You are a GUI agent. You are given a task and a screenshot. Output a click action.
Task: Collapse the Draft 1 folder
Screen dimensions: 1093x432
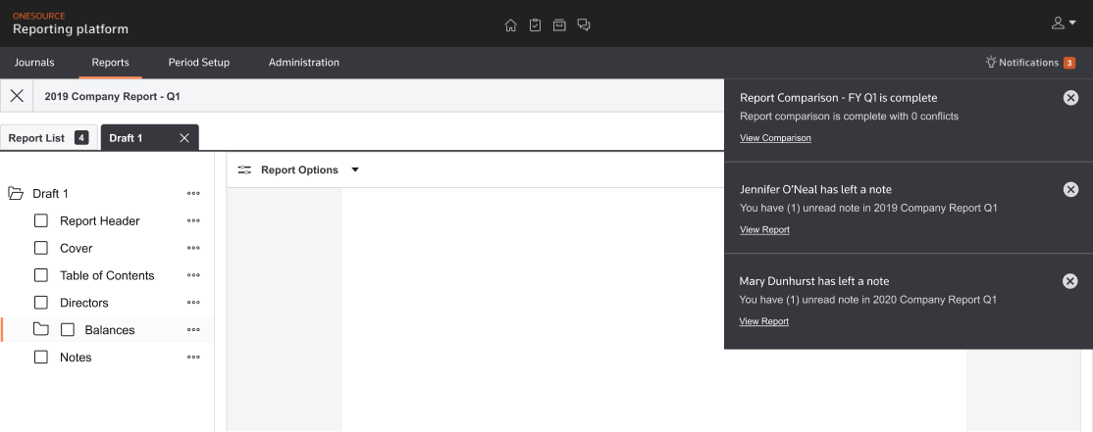point(16,194)
